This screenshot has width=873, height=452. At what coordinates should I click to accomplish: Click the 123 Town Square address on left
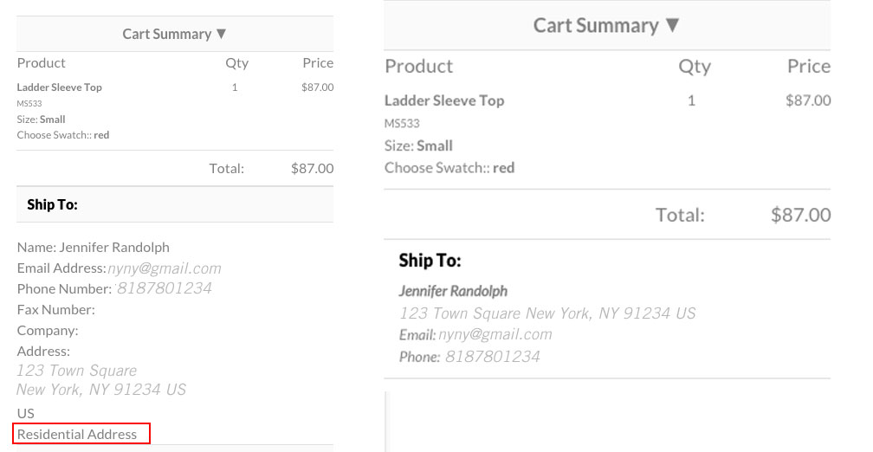77,371
